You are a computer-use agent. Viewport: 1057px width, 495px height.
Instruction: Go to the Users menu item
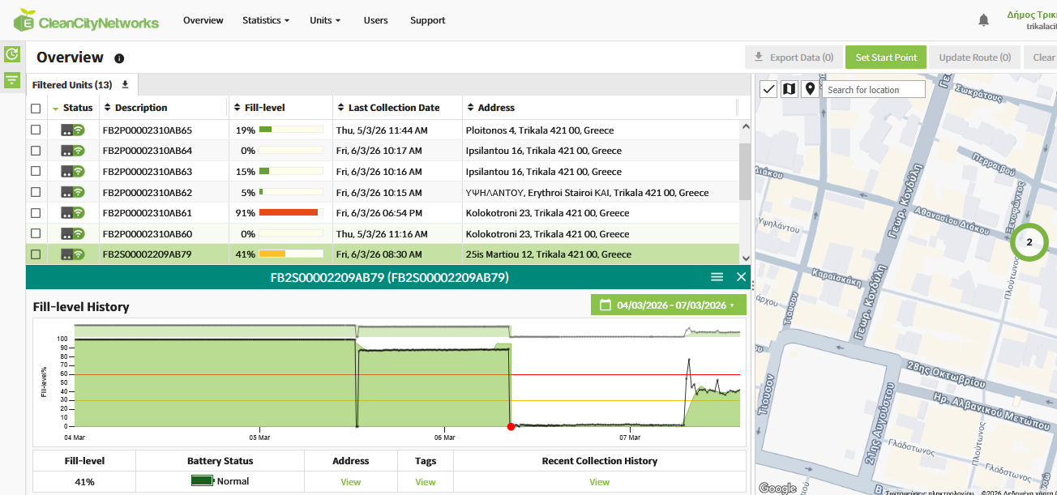pyautogui.click(x=375, y=20)
